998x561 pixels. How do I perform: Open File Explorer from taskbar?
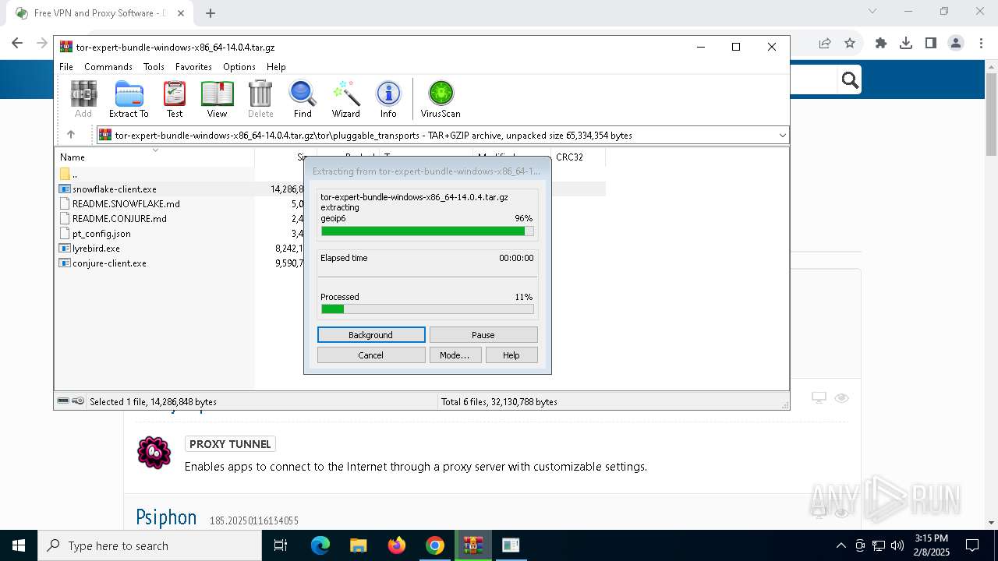[x=358, y=545]
